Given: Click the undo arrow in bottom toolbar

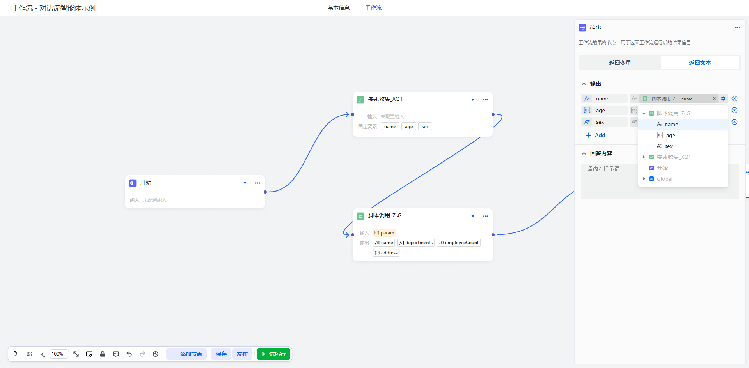Looking at the screenshot, I should click(x=129, y=354).
